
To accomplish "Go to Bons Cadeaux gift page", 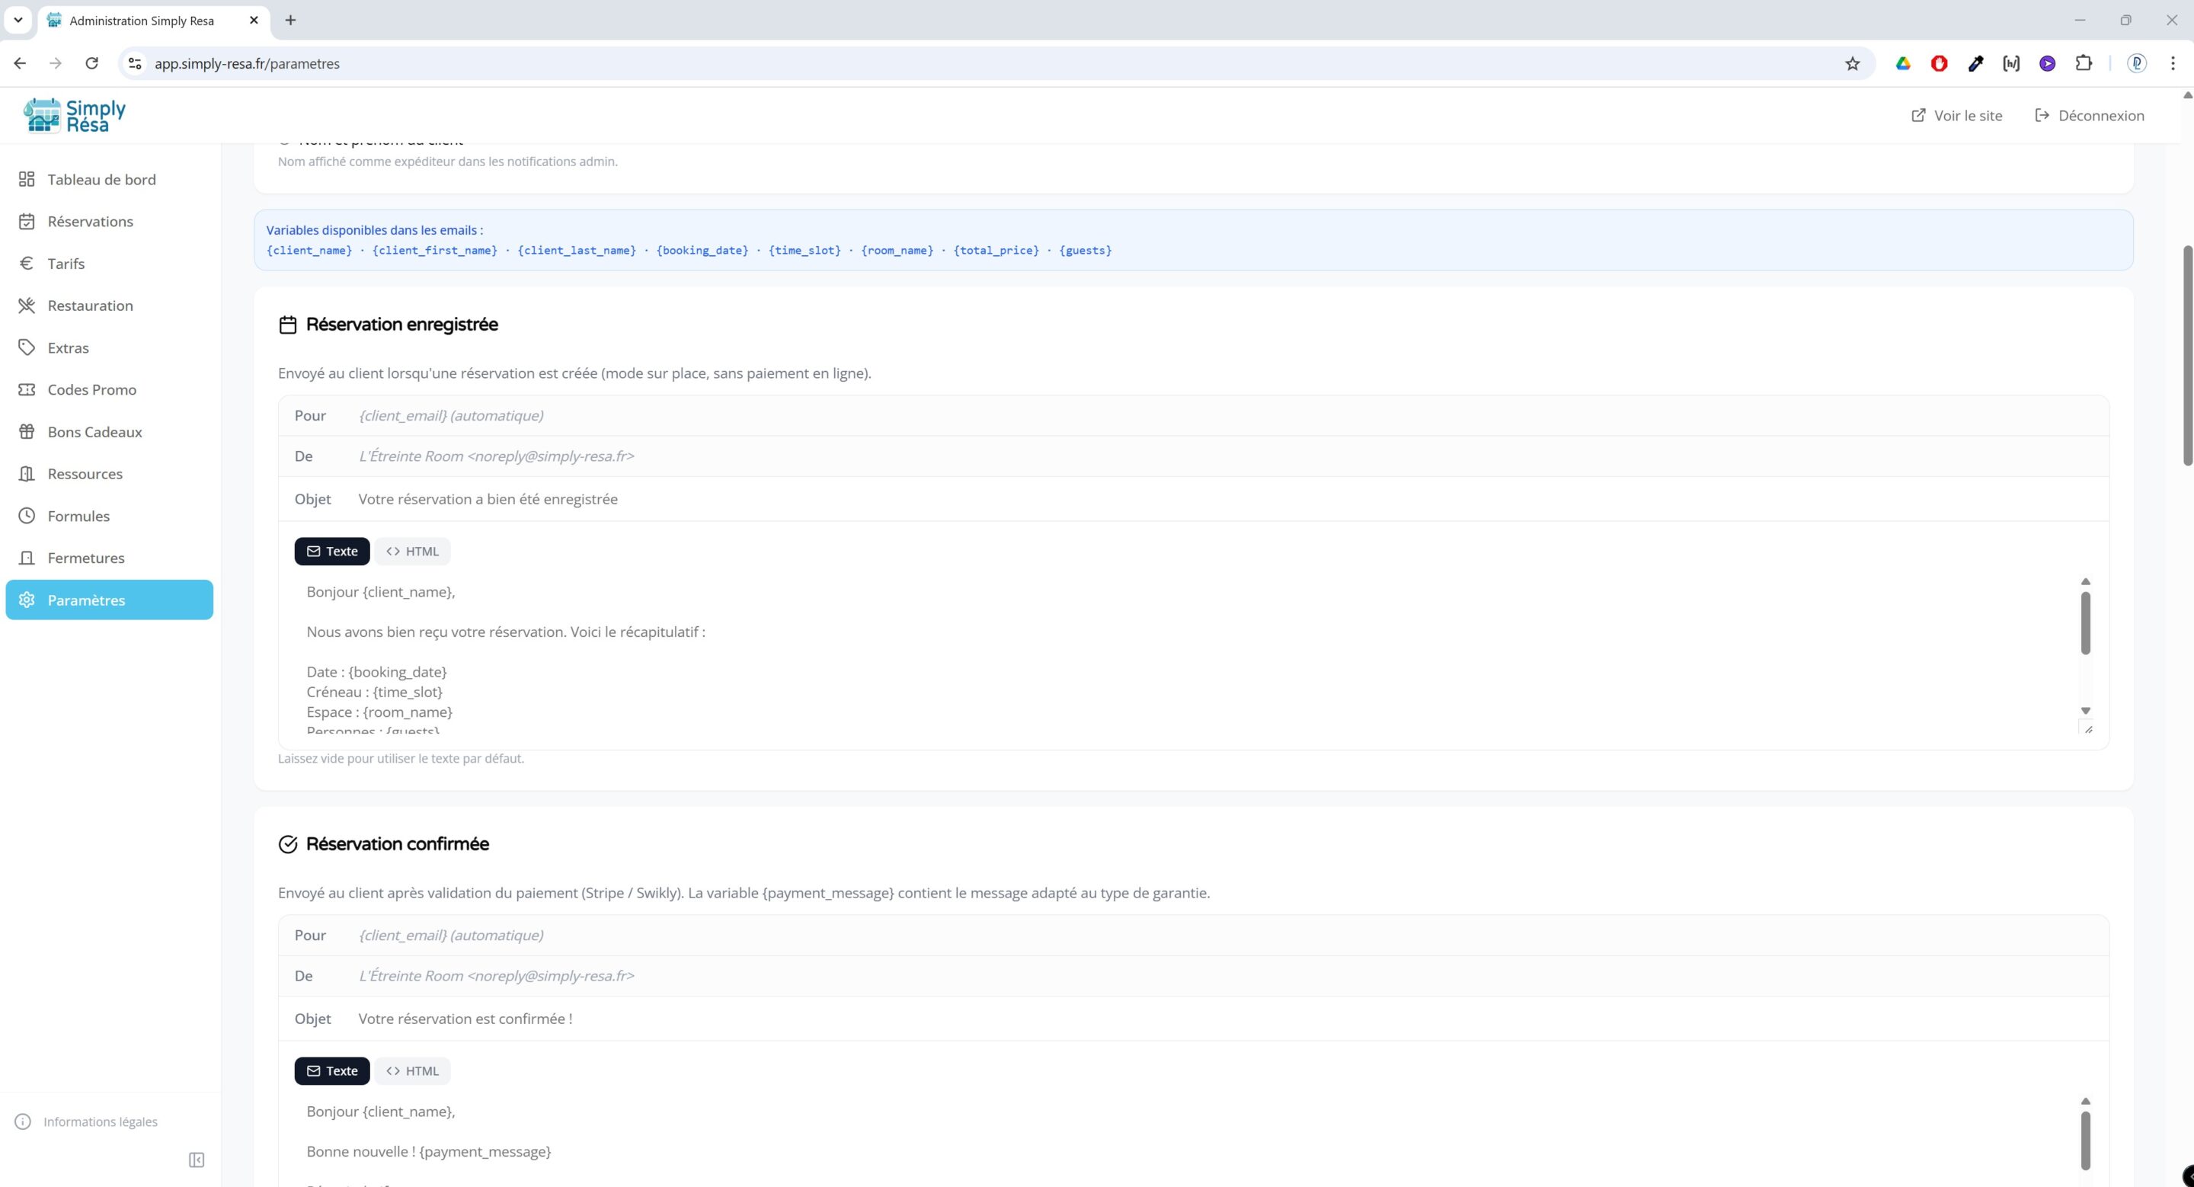I will pos(94,432).
